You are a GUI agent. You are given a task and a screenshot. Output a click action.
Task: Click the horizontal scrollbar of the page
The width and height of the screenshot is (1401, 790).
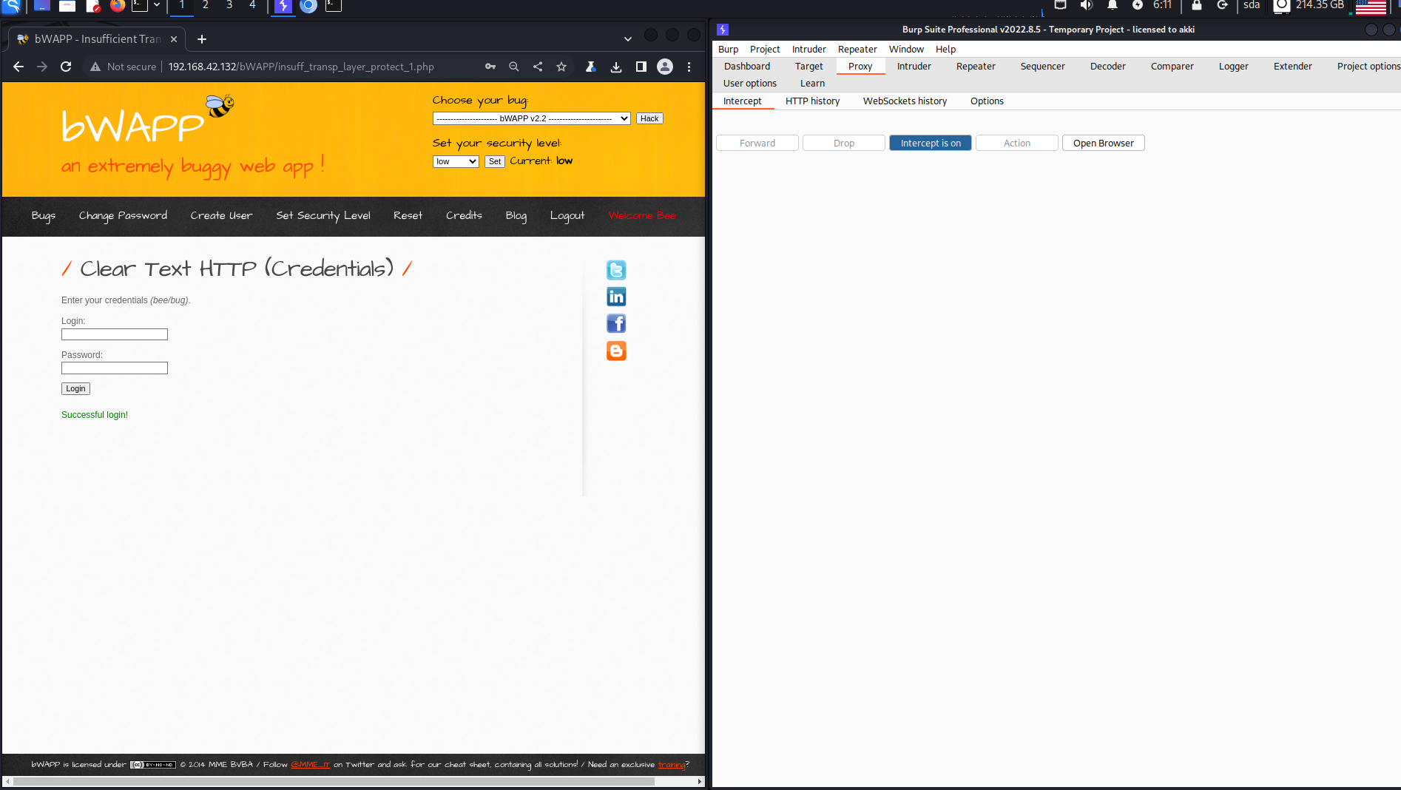coord(333,781)
